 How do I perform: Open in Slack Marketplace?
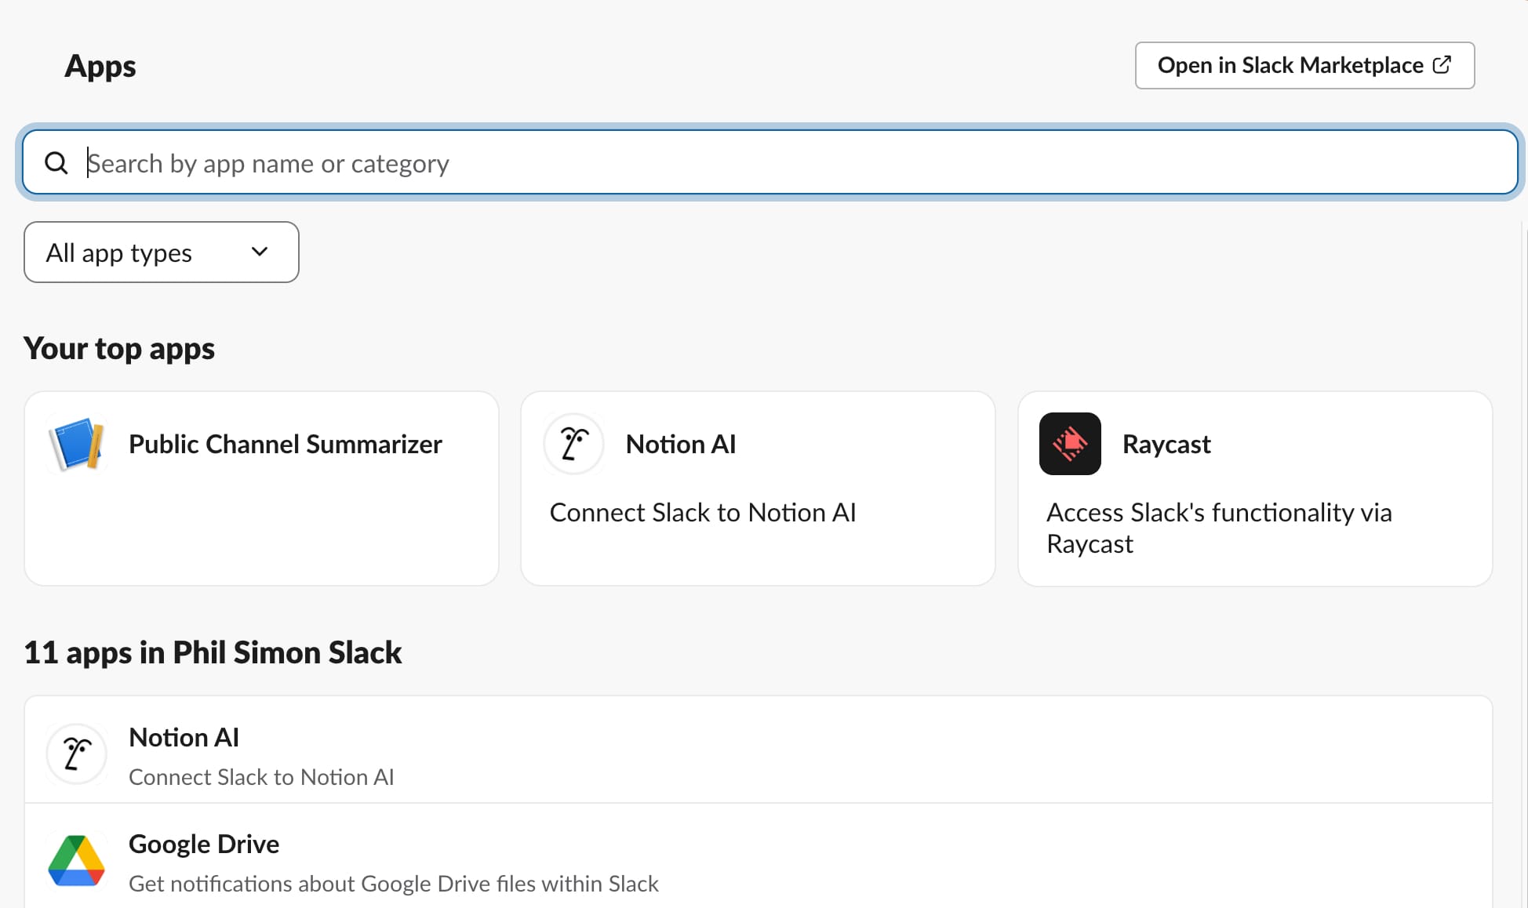1304,65
